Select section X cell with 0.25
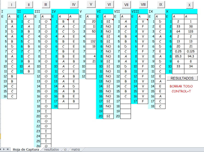Image resolution: width=204 pixels, height=152 pixels. pyautogui.click(x=178, y=51)
